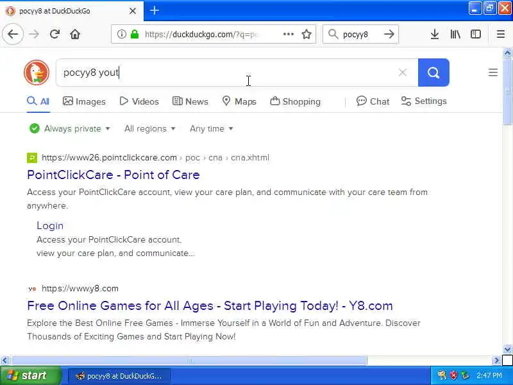The height and width of the screenshot is (385, 513).
Task: Select the pocyy8 at DuckDuckGo taskbar button
Action: click(120, 376)
